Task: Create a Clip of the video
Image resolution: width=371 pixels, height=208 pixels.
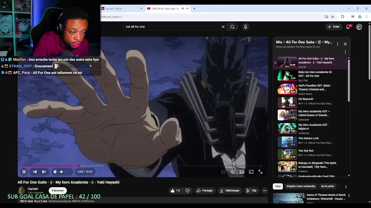Action: point(251,191)
